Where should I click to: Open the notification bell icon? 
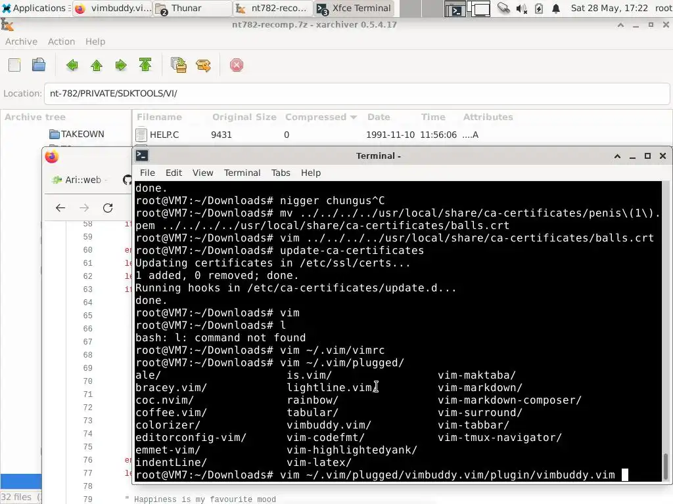[x=556, y=8]
